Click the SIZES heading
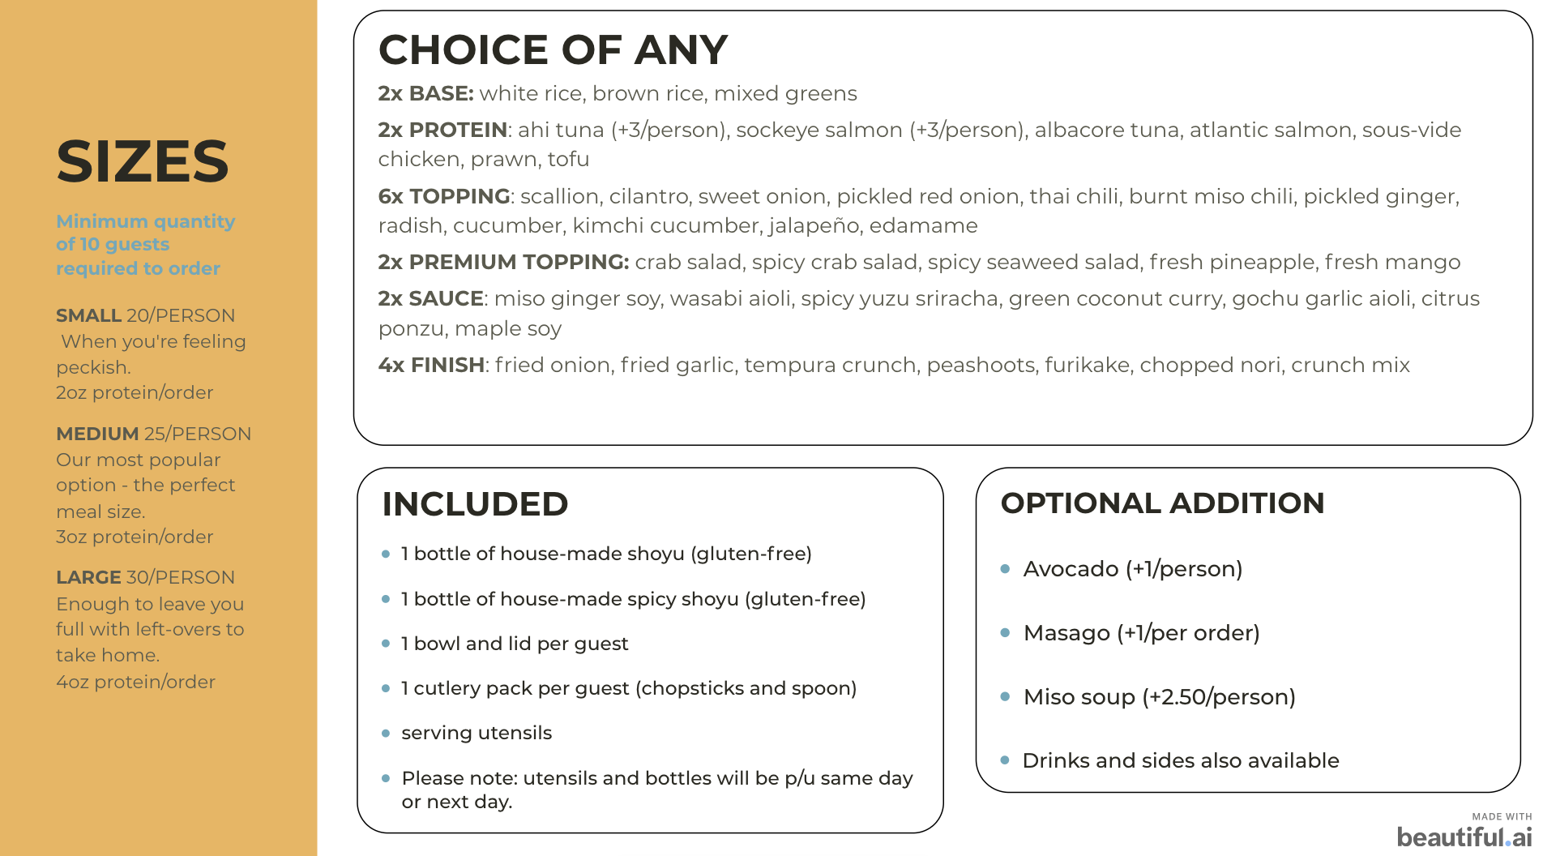This screenshot has height=856, width=1543. 143,160
